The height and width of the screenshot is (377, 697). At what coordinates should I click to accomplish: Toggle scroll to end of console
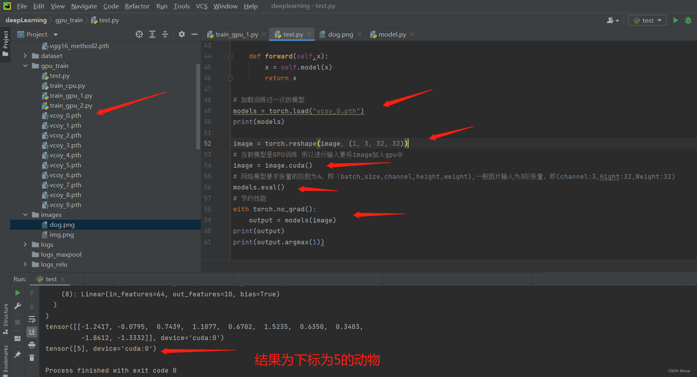point(32,332)
